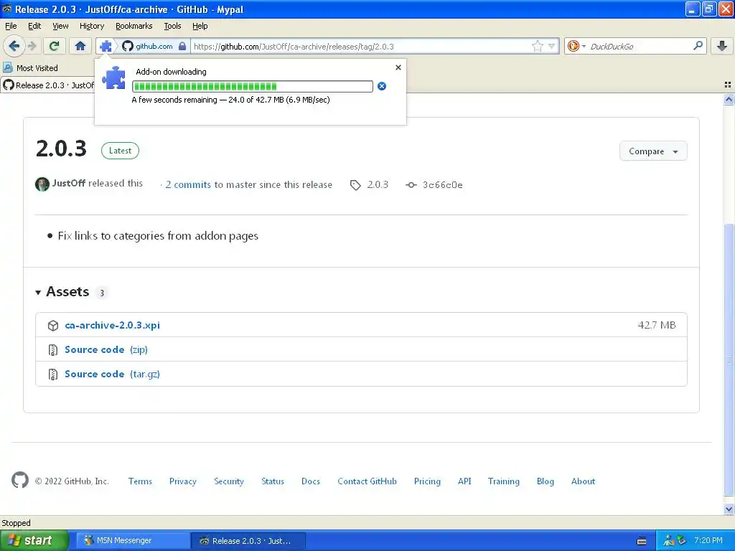The image size is (735, 551).
Task: Open the Most Visited bookmarks folder
Action: point(30,68)
